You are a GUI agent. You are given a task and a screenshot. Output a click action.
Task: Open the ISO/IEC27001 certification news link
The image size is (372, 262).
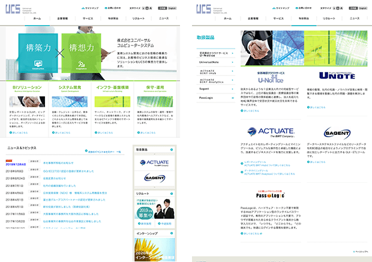tap(68, 171)
